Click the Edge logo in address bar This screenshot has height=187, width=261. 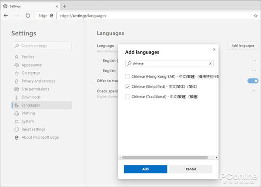coord(52,16)
